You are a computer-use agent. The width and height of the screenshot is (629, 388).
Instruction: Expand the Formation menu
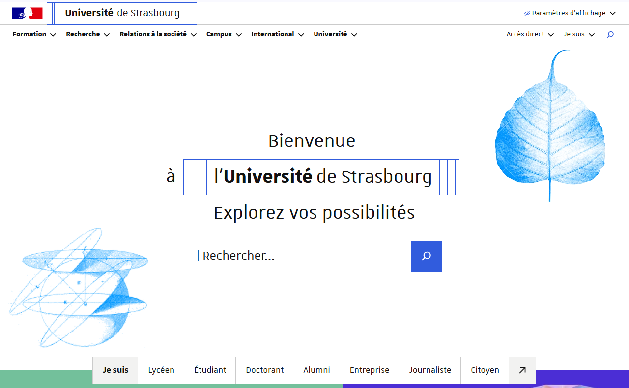pyautogui.click(x=34, y=34)
